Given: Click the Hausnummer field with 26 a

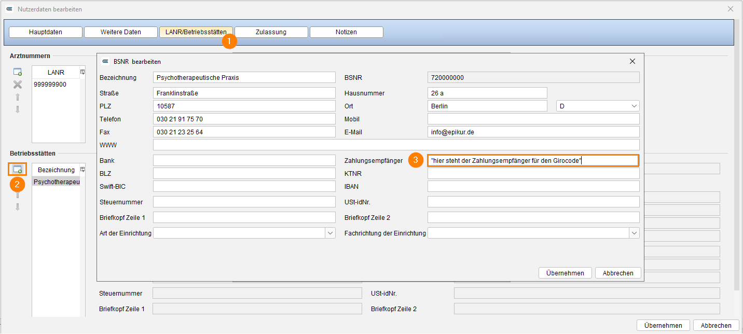Looking at the screenshot, I should click(487, 93).
